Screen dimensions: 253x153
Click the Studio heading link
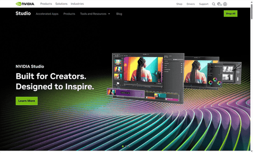[x=23, y=13]
